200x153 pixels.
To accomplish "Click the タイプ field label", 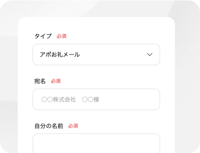I will pos(43,36).
